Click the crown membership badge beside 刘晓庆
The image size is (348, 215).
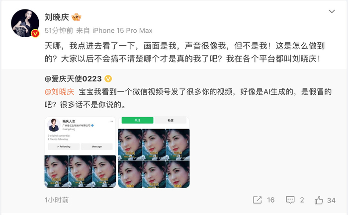point(77,17)
